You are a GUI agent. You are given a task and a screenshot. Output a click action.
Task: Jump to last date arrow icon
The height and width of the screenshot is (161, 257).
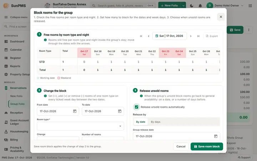pos(198,36)
